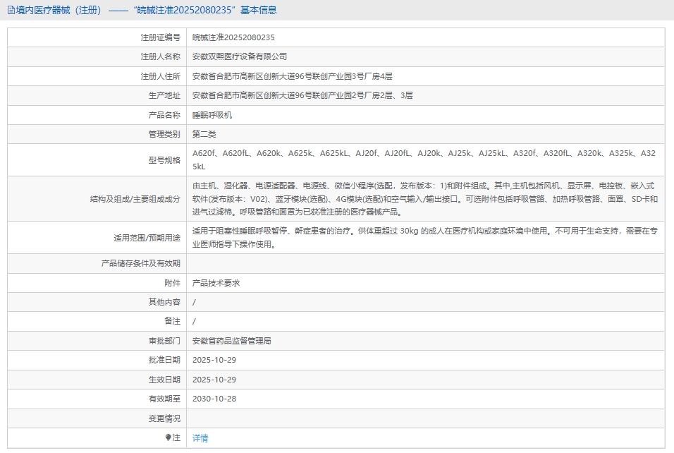Click the 注册人住所 address value
This screenshot has height=453, width=674.
click(292, 76)
